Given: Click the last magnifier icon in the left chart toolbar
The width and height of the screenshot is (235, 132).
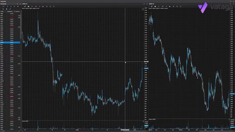Looking at the screenshot, I should [54, 7].
